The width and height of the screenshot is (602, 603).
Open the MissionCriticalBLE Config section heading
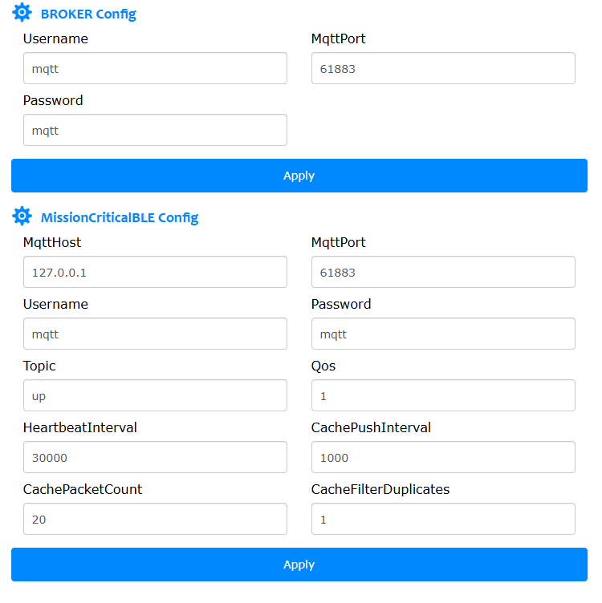point(120,217)
